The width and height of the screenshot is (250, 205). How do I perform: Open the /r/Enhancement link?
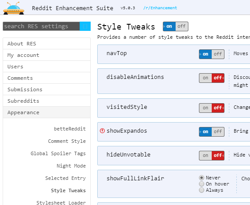coord(160,8)
